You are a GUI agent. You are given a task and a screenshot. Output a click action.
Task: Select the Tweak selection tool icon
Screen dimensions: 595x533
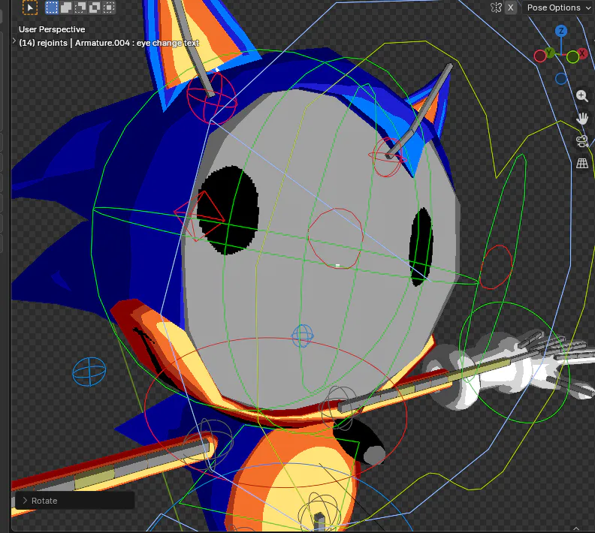pyautogui.click(x=30, y=8)
